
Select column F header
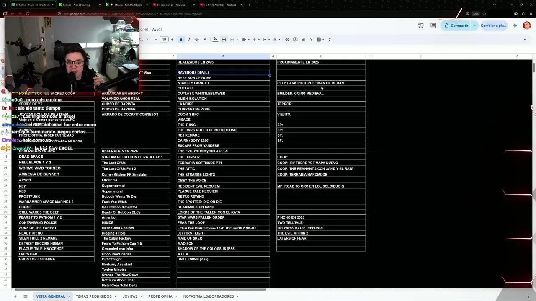click(223, 56)
